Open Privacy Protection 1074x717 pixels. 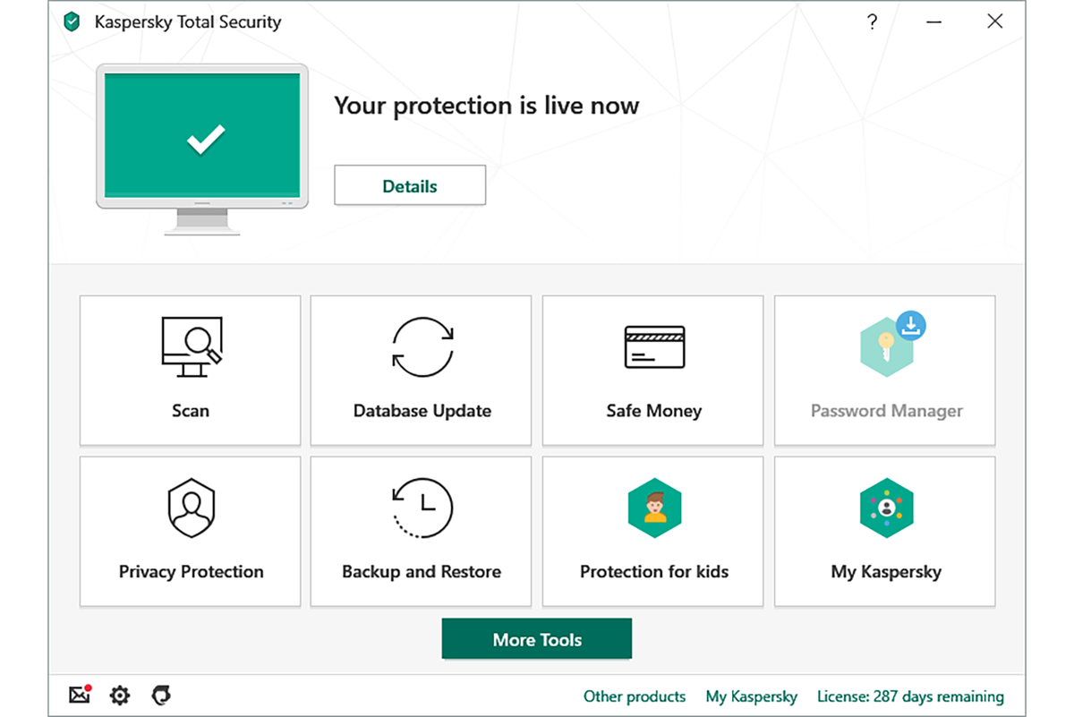190,531
